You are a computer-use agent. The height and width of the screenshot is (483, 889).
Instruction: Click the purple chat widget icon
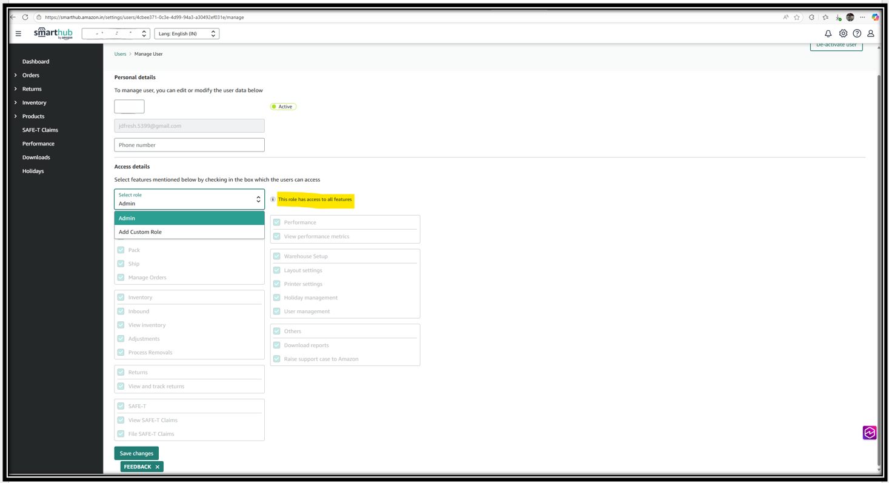point(869,433)
